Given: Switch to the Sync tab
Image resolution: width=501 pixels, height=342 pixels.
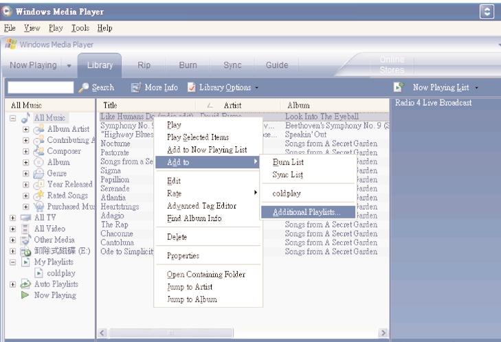Looking at the screenshot, I should [232, 65].
